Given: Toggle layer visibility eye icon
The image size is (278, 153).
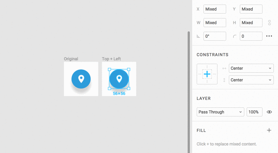Looking at the screenshot, I should click(x=269, y=112).
